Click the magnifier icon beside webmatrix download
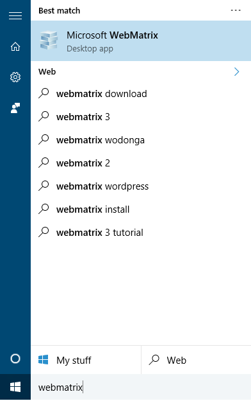251x401 pixels. tap(44, 93)
